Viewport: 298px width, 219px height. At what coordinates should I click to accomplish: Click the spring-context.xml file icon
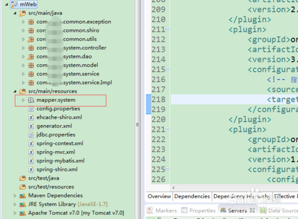point(31,143)
